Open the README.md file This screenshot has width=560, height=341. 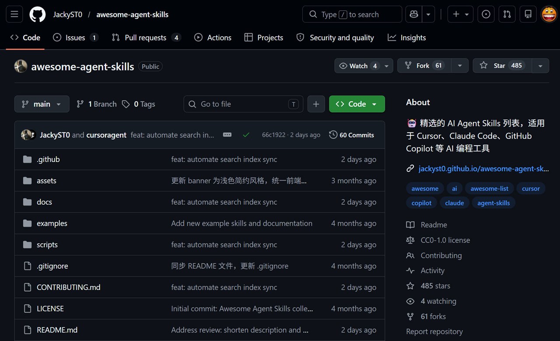[x=57, y=330]
